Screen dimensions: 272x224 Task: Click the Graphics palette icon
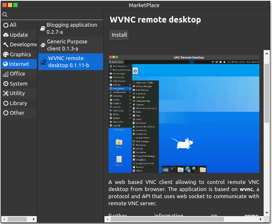tap(6, 54)
